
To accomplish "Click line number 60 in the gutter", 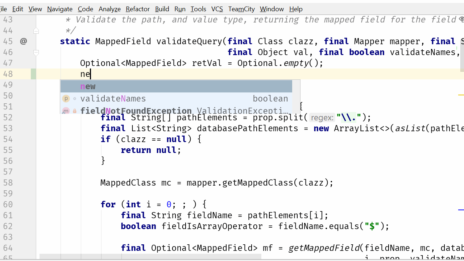I will (x=8, y=204).
